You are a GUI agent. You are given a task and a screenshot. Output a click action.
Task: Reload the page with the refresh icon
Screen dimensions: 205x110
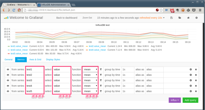[14, 10]
